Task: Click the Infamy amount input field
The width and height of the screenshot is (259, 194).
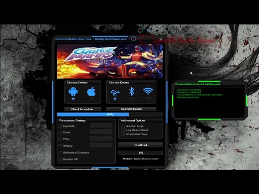Action: pyautogui.click(x=101, y=145)
